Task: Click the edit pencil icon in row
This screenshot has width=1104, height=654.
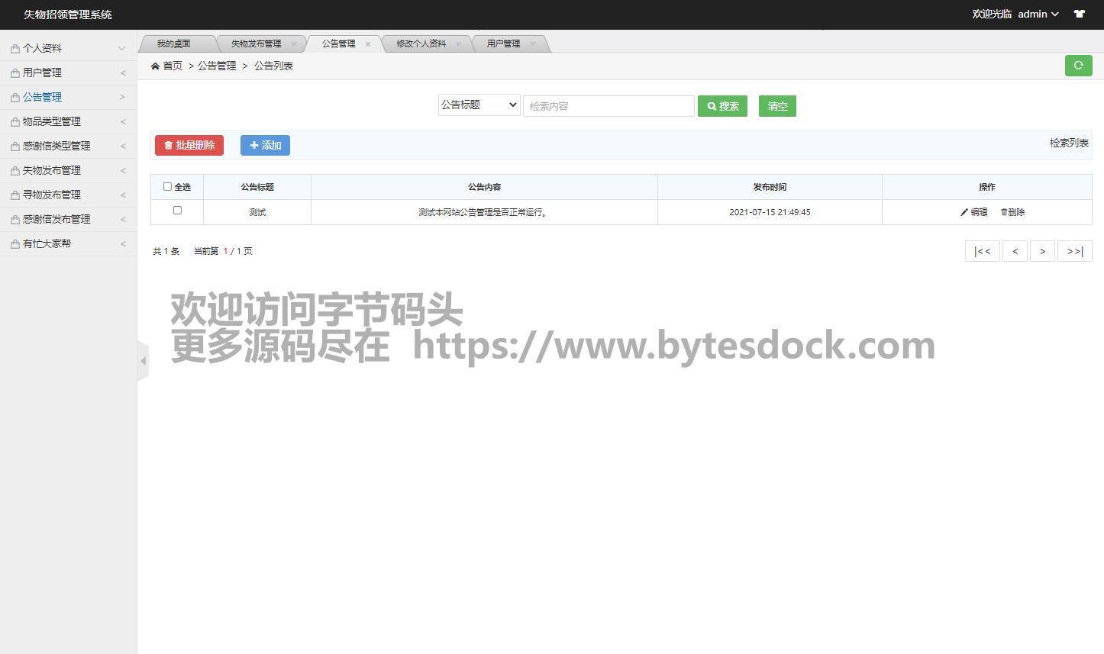Action: tap(964, 212)
